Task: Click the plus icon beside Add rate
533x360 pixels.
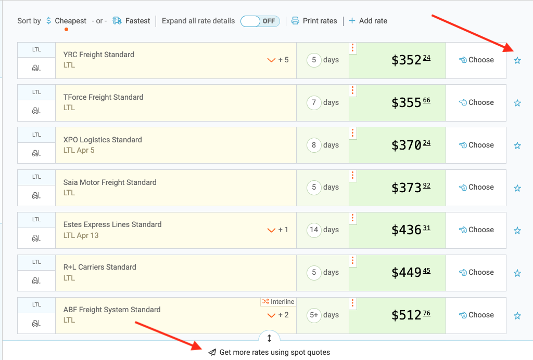Action: point(352,21)
